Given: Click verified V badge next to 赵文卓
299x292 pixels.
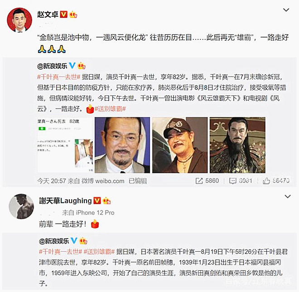Looking at the screenshot, I should tap(64, 14).
